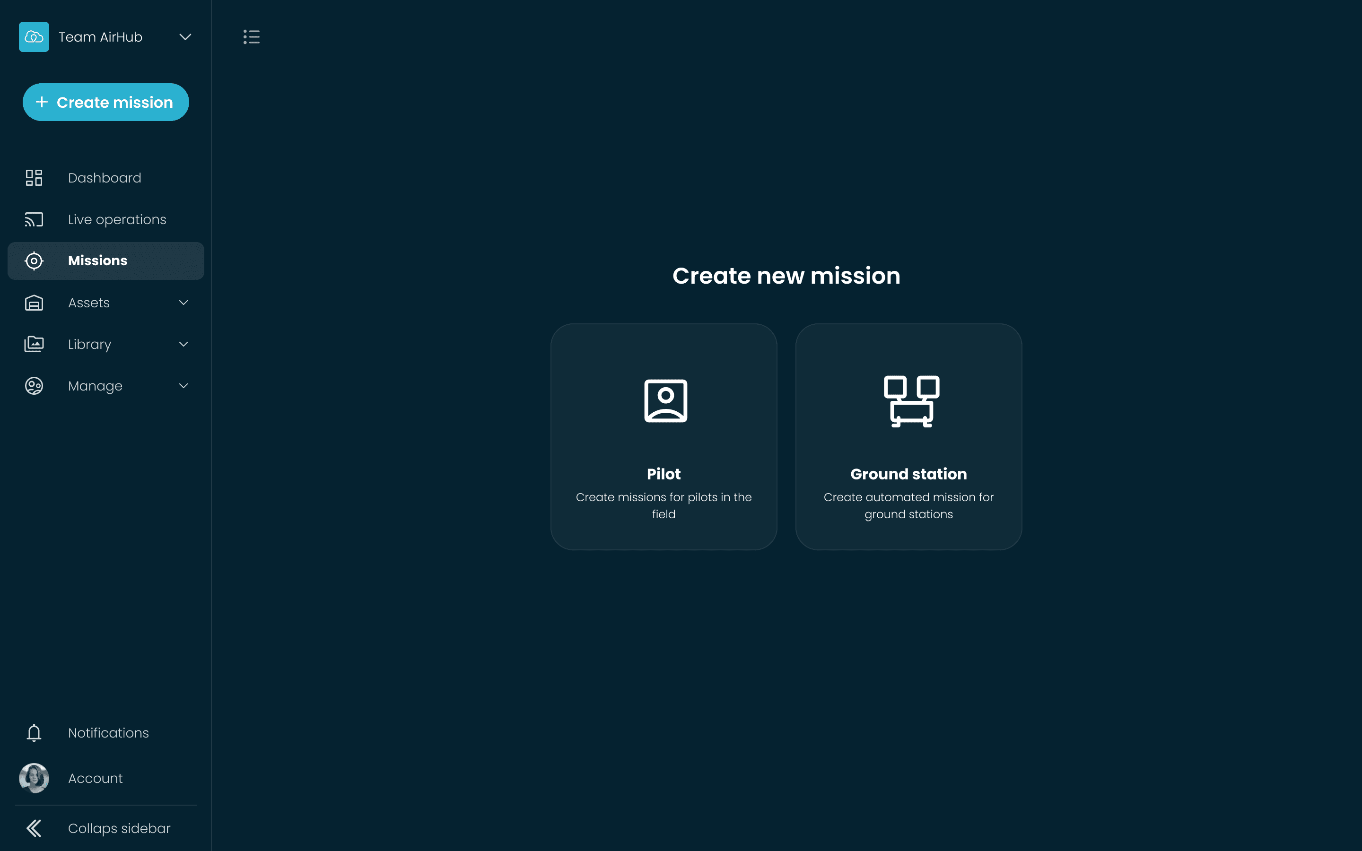The image size is (1362, 851).
Task: Switch to the Missions section
Action: click(97, 261)
